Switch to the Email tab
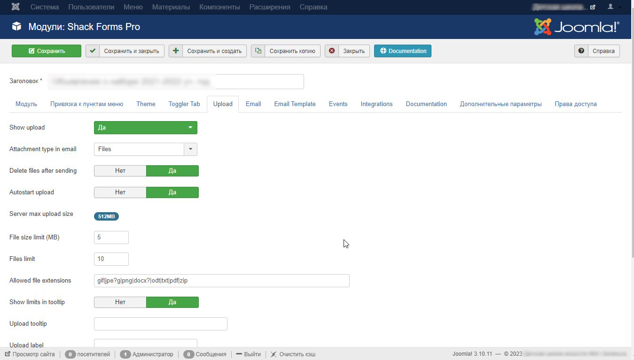Screen dimensions: 634x360 click(x=253, y=104)
